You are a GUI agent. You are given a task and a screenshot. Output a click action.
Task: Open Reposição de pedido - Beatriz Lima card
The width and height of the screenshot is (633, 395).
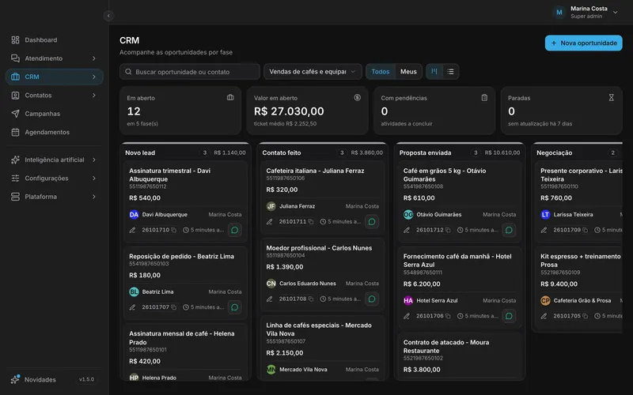pyautogui.click(x=185, y=283)
